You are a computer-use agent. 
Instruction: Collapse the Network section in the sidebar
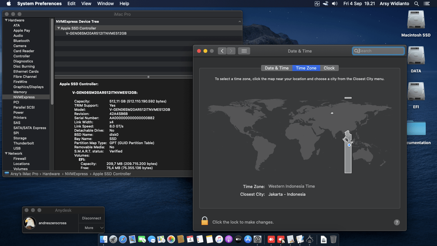click(x=6, y=153)
